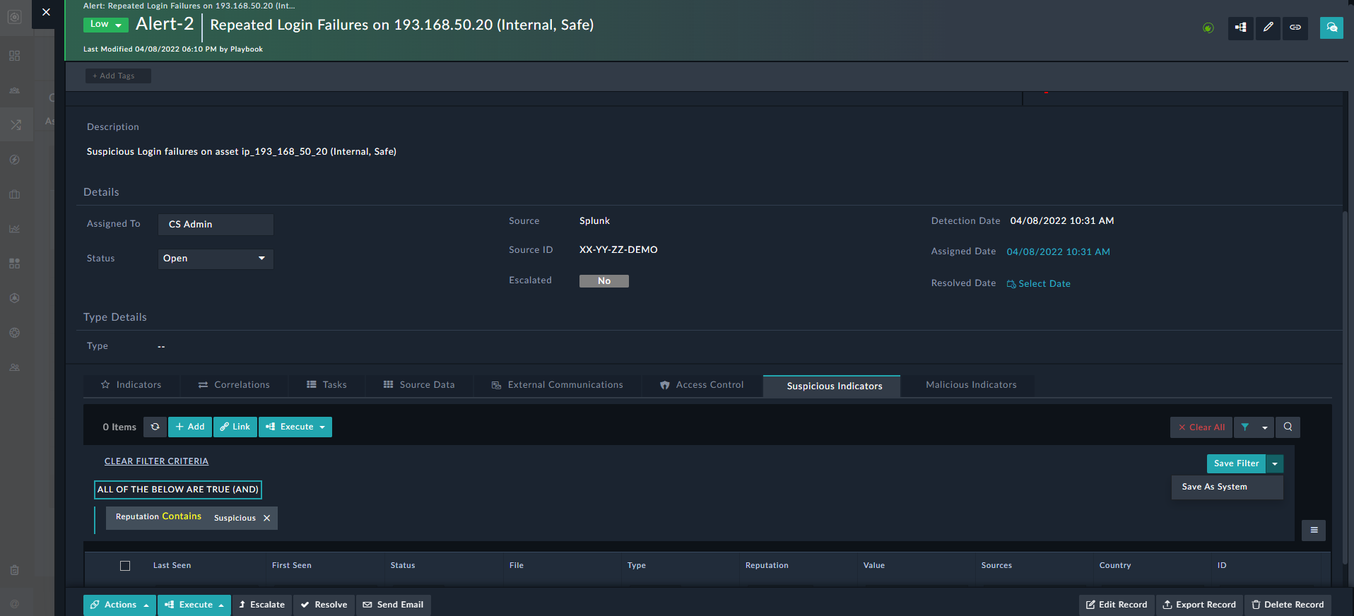The height and width of the screenshot is (616, 1354).
Task: Click the clipboard icon in sidebar
Action: (x=15, y=570)
